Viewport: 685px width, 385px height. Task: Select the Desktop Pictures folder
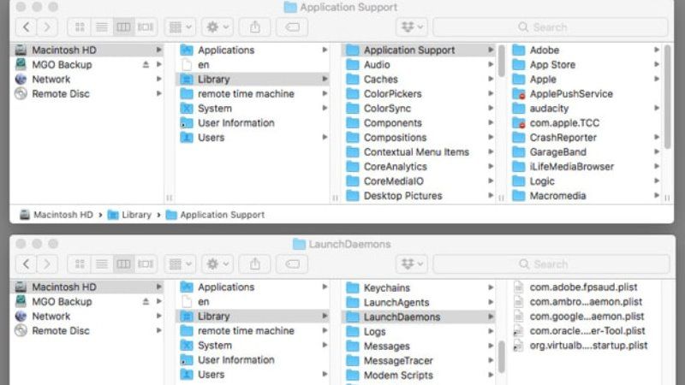pyautogui.click(x=419, y=196)
